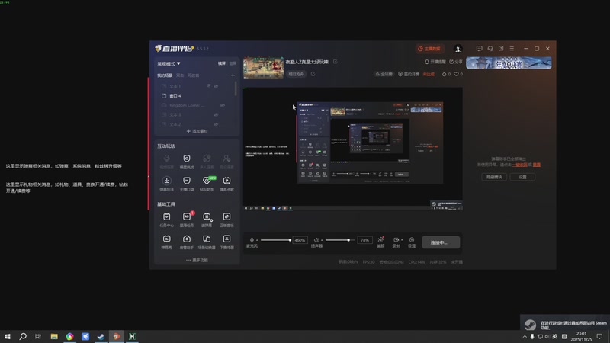The width and height of the screenshot is (610, 343).
Task: Expand the microphone device arrow
Action: (x=257, y=240)
